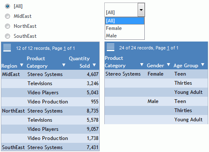Open the Quantity Sold column arrow
The height and width of the screenshot is (152, 209).
click(94, 65)
